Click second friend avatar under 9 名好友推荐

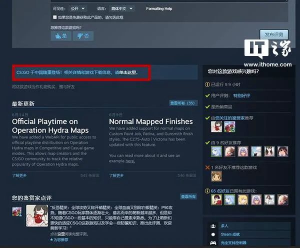[x=229, y=151]
